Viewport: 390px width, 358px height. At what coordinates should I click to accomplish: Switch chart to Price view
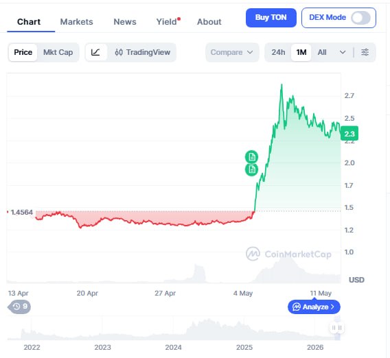(x=23, y=52)
